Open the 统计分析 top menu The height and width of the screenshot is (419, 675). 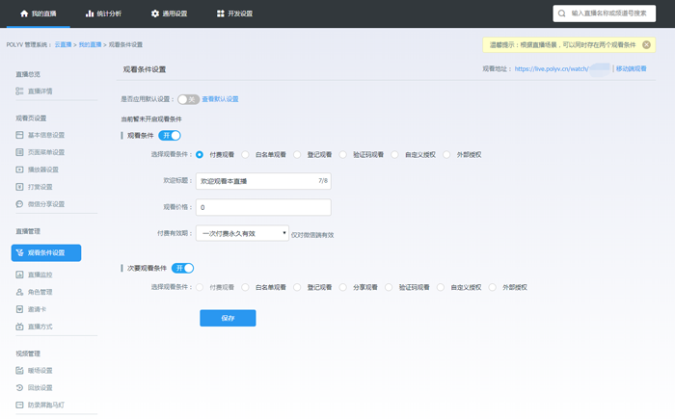coord(103,13)
